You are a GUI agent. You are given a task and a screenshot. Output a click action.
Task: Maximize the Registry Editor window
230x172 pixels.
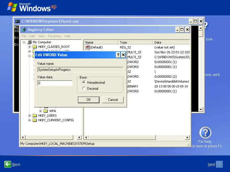click(x=182, y=30)
